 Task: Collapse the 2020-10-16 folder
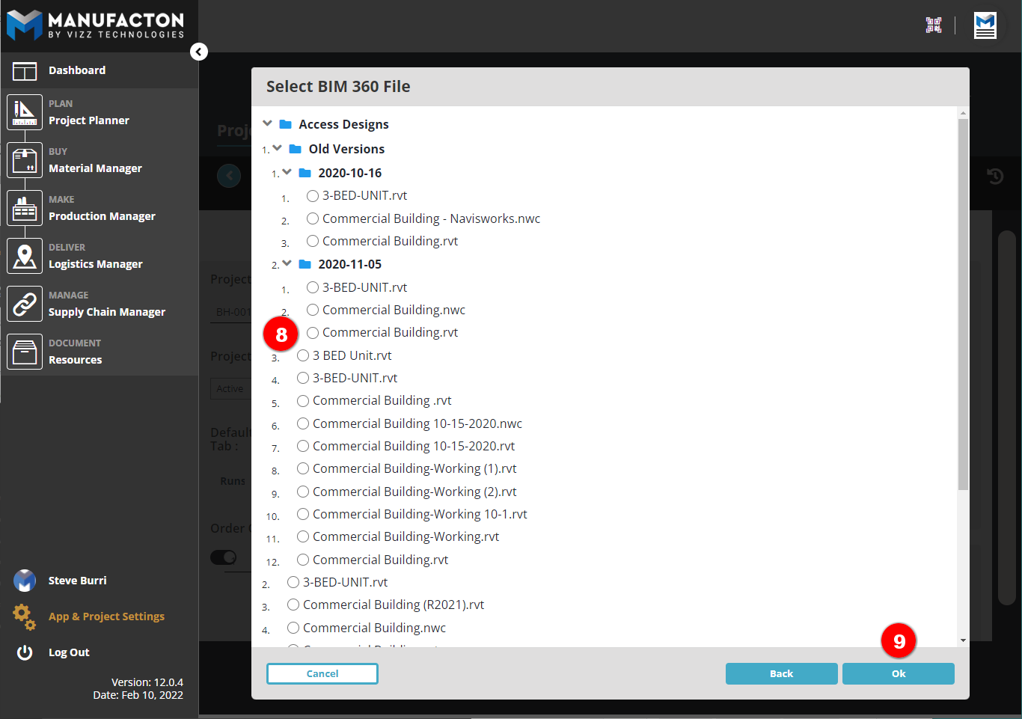point(287,172)
